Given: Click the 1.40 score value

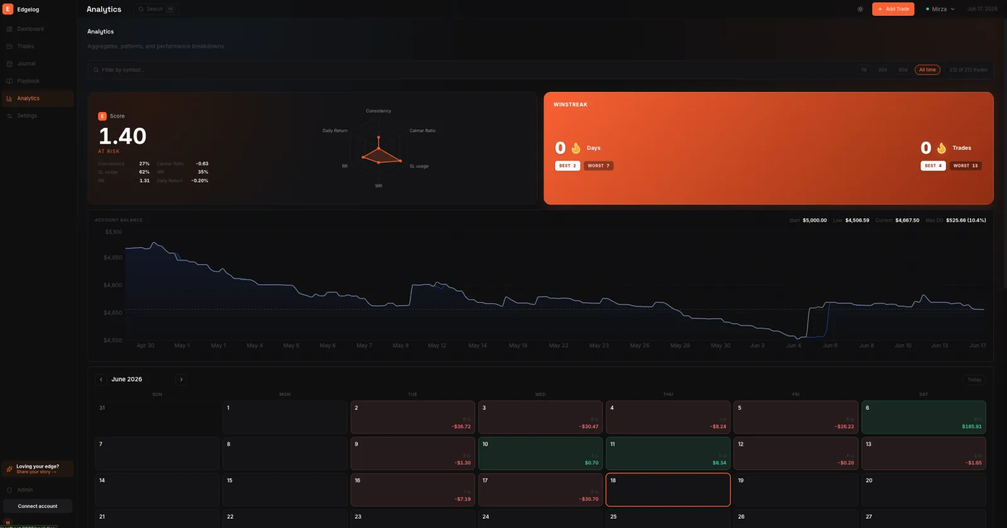Looking at the screenshot, I should click(123, 136).
